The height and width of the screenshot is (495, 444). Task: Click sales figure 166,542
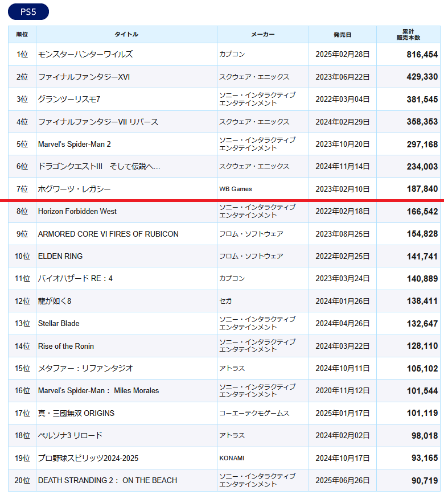422,212
